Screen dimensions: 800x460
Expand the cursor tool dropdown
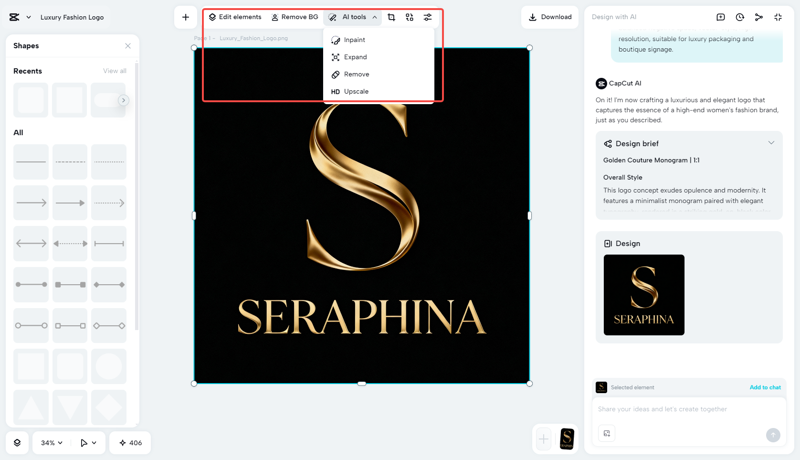click(x=88, y=443)
